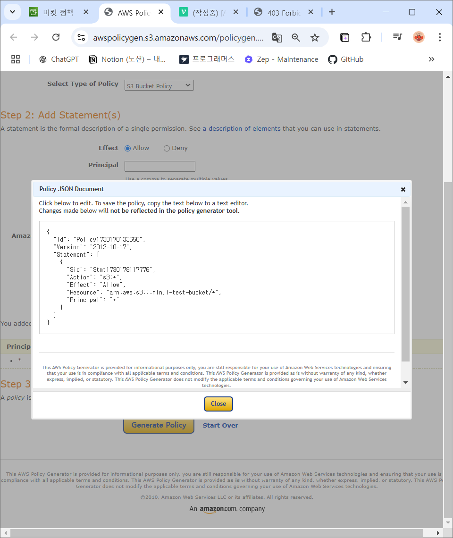Close the (작성중) tab

(x=236, y=12)
